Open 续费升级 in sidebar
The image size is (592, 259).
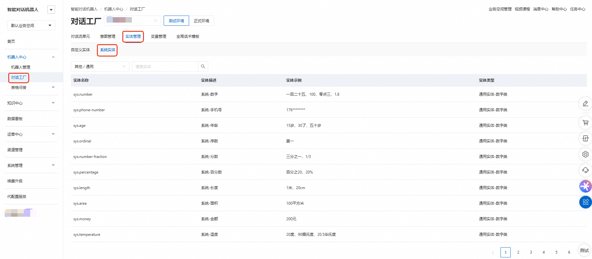coord(15,181)
